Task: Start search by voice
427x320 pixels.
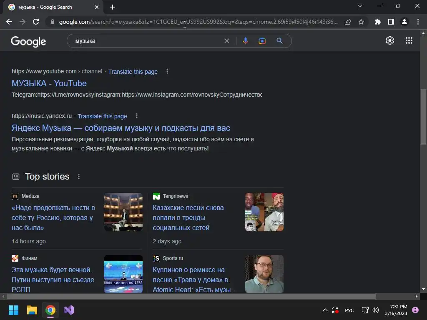Action: 245,41
